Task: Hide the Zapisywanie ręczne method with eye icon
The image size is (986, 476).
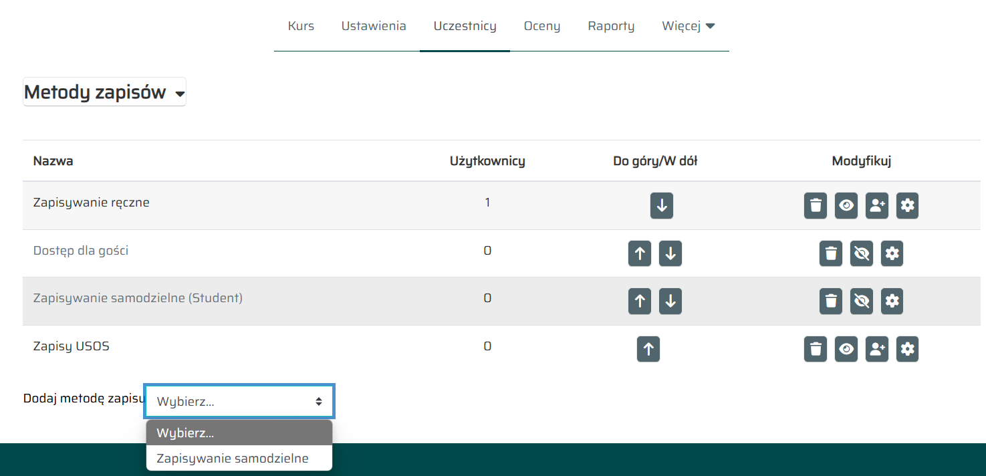Action: [846, 206]
